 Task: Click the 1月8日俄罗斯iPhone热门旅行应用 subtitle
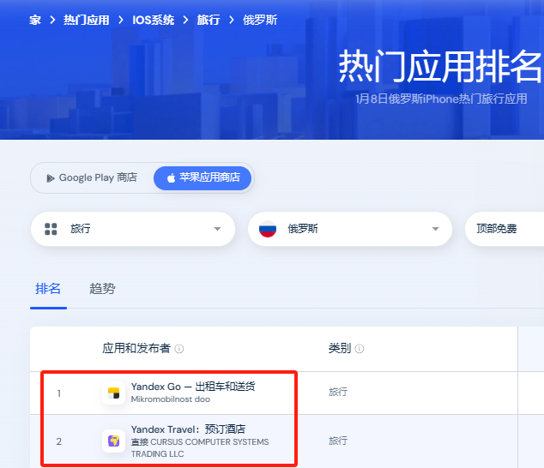click(441, 99)
